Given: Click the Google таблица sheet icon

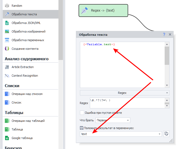Looking at the screenshot, I should click(7, 138).
